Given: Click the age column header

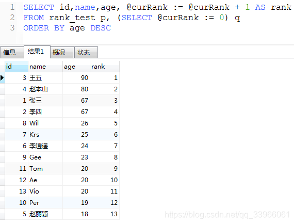Looking at the screenshot, I should pos(76,67).
